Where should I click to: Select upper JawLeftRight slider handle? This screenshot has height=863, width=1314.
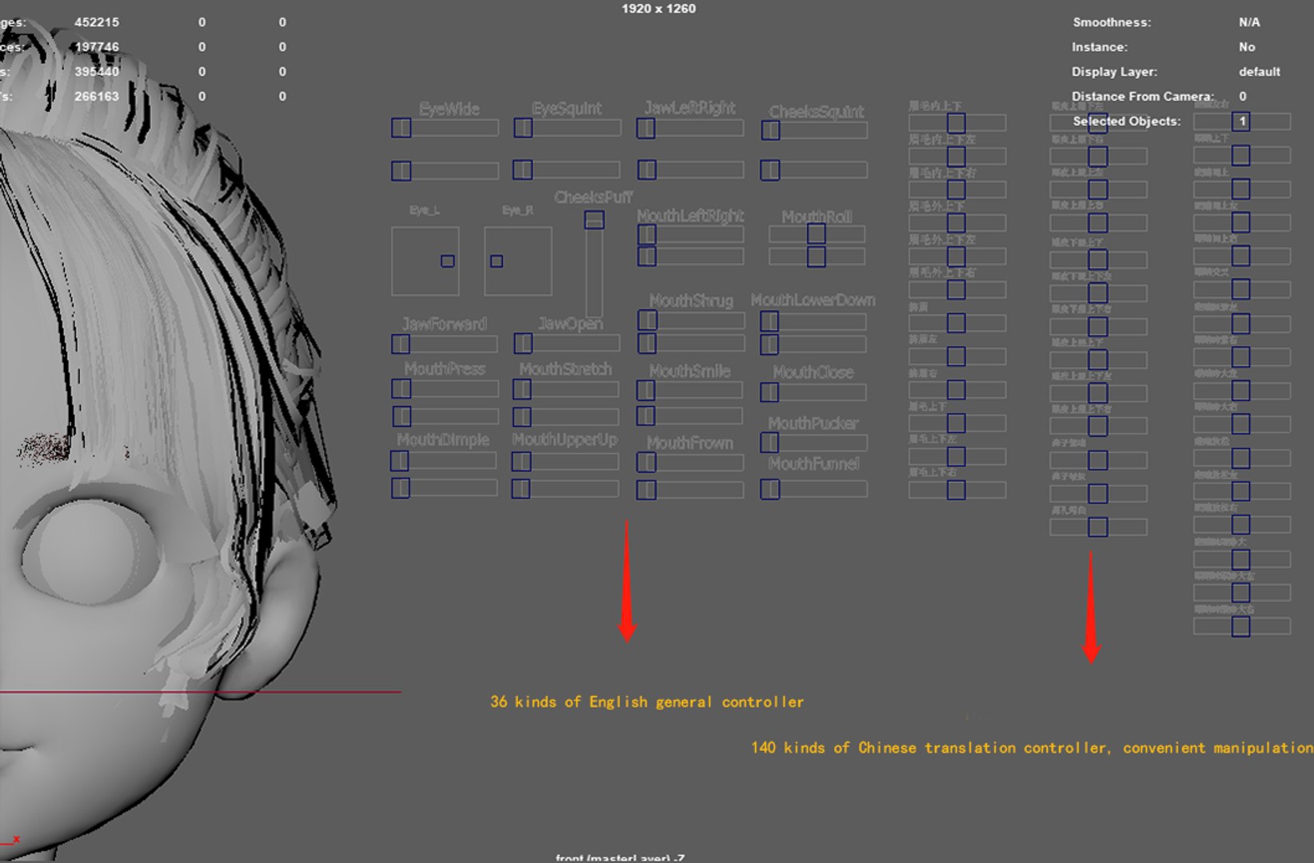[x=646, y=128]
